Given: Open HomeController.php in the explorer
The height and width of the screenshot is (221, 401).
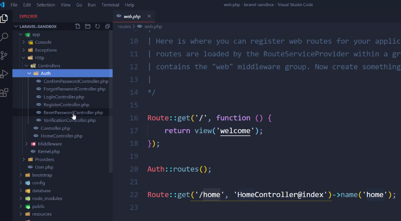Looking at the screenshot, I should click(61, 136).
